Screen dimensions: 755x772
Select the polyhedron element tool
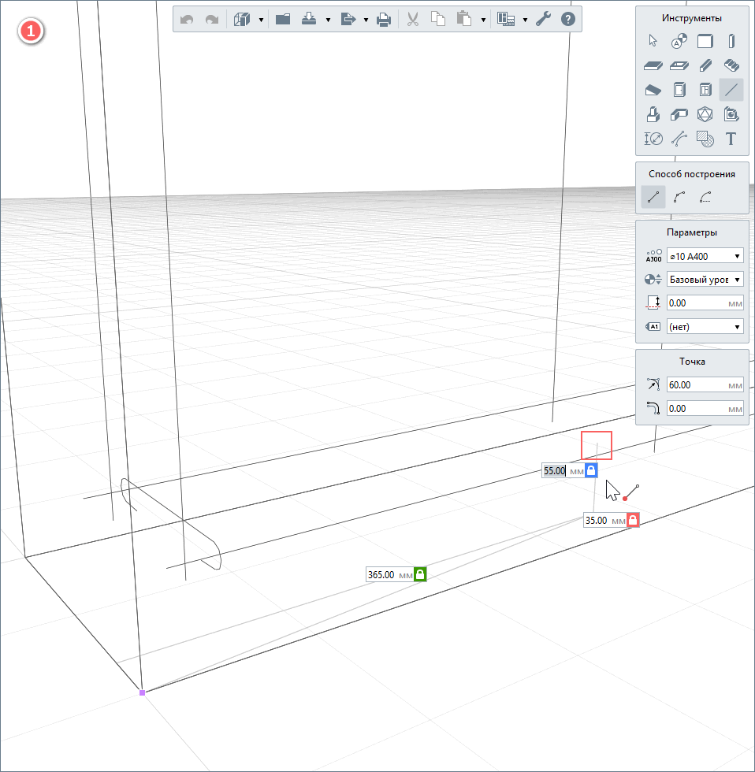[x=705, y=115]
